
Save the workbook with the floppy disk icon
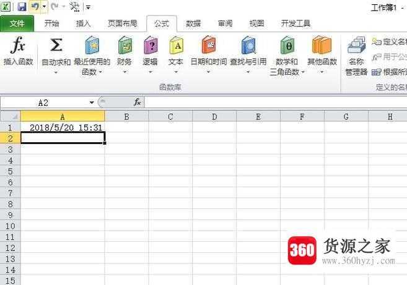22,7
